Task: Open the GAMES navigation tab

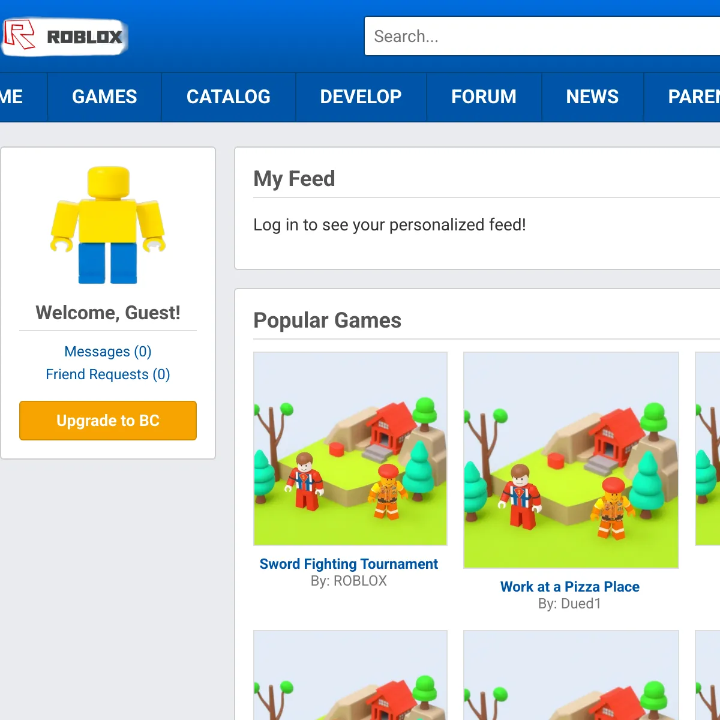Action: [x=104, y=97]
